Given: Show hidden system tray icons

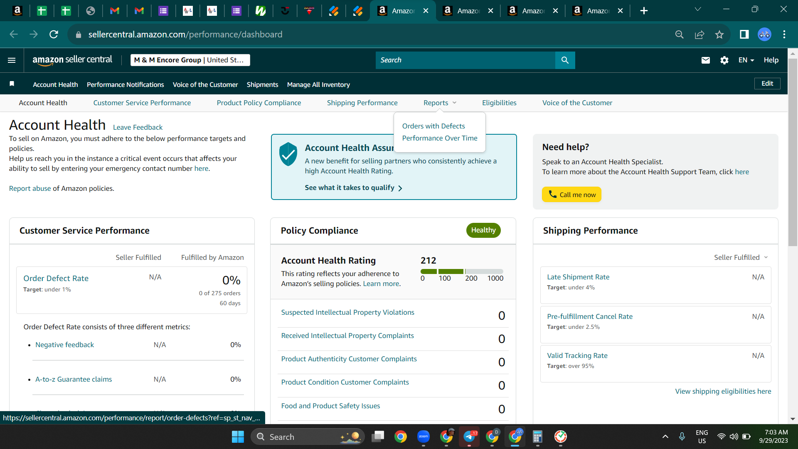Looking at the screenshot, I should pyautogui.click(x=665, y=437).
